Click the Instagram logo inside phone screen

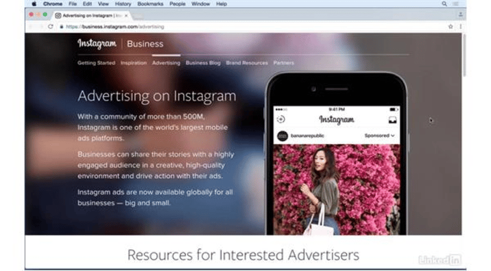click(x=336, y=120)
